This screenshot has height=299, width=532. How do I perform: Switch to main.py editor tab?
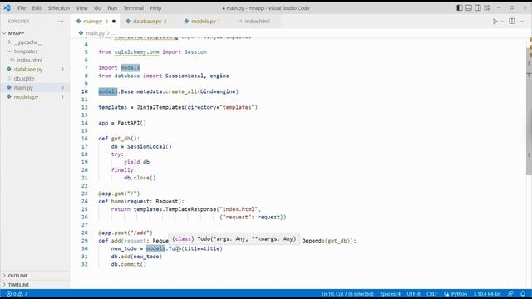pos(96,22)
